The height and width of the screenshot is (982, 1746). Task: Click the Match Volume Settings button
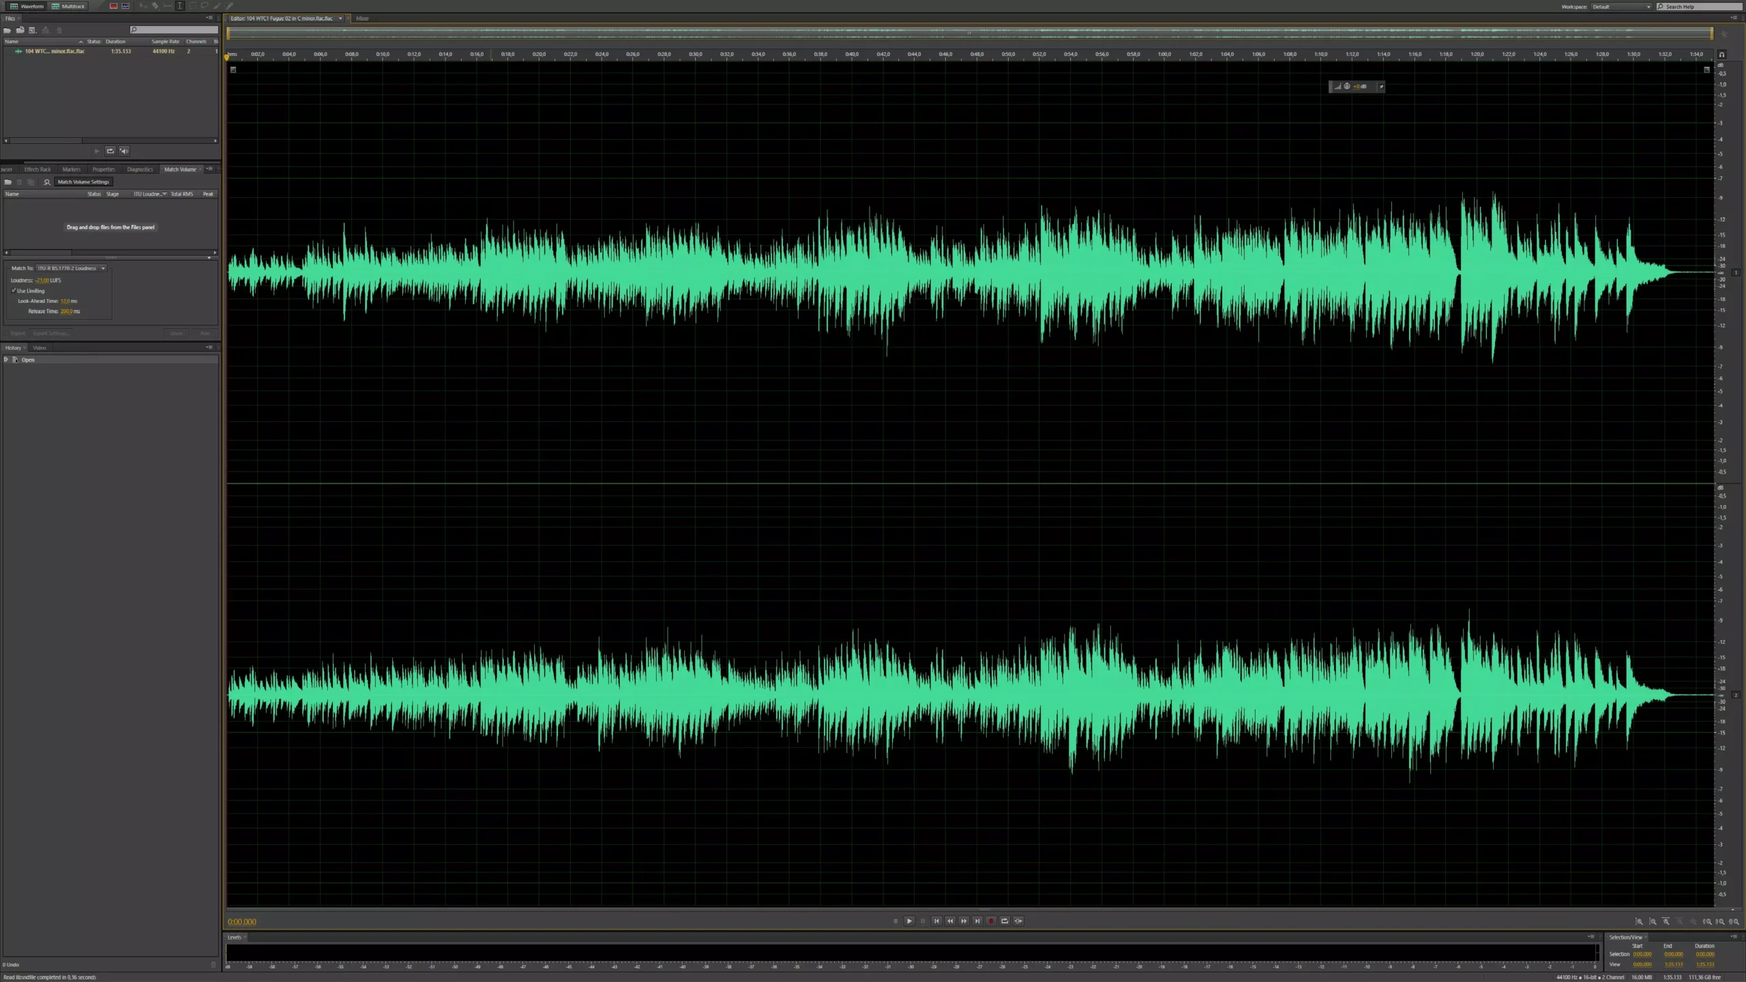pyautogui.click(x=83, y=181)
